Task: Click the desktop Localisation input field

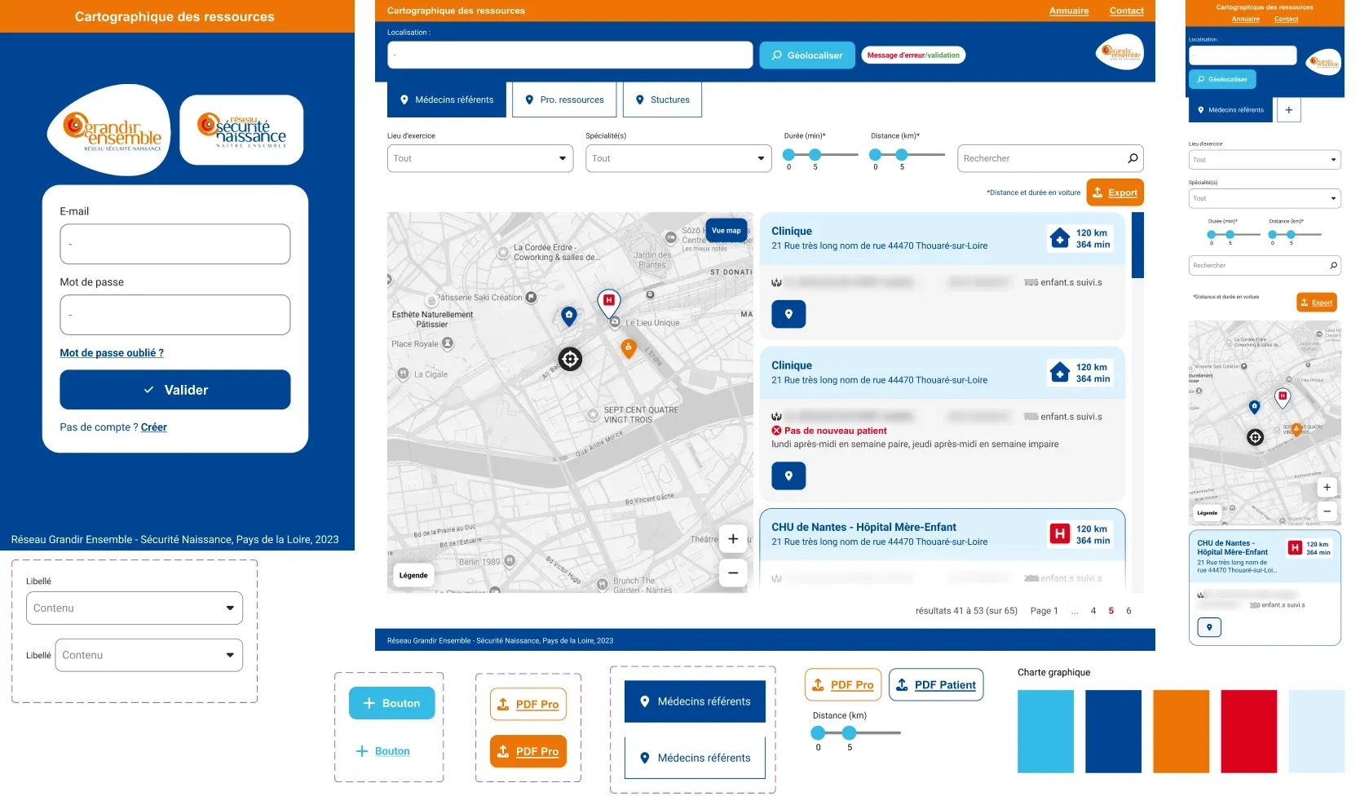Action: (x=570, y=55)
